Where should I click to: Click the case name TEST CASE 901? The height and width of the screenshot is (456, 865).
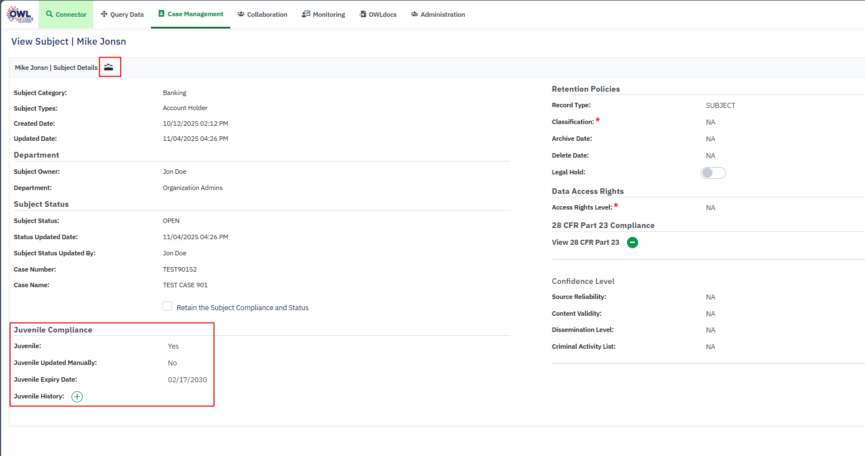[x=185, y=285]
